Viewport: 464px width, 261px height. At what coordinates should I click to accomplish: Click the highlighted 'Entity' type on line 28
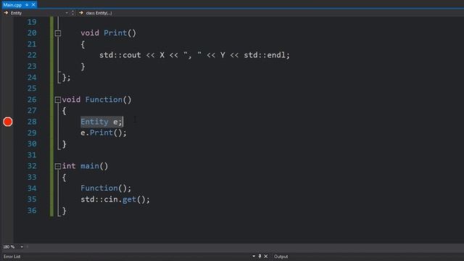(x=94, y=122)
